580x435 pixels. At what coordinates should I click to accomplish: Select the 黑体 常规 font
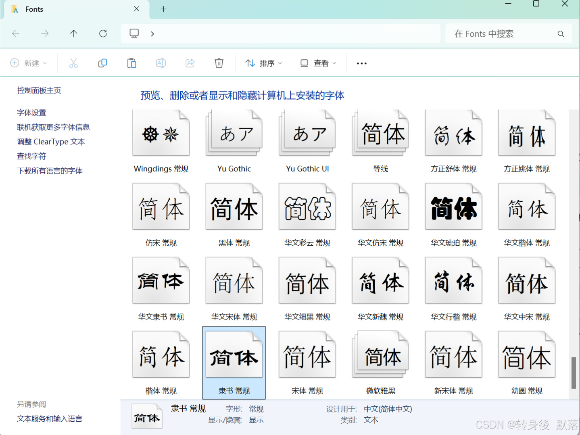click(x=234, y=215)
